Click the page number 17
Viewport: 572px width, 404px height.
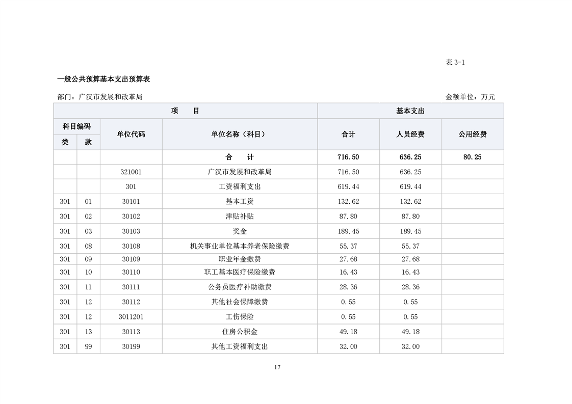click(278, 367)
